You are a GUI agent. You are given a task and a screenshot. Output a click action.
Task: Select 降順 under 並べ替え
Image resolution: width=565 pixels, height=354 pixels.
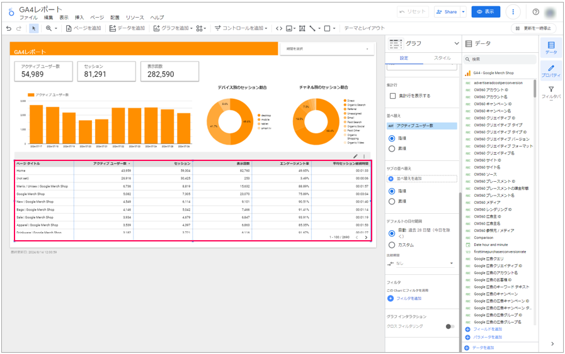click(x=392, y=138)
